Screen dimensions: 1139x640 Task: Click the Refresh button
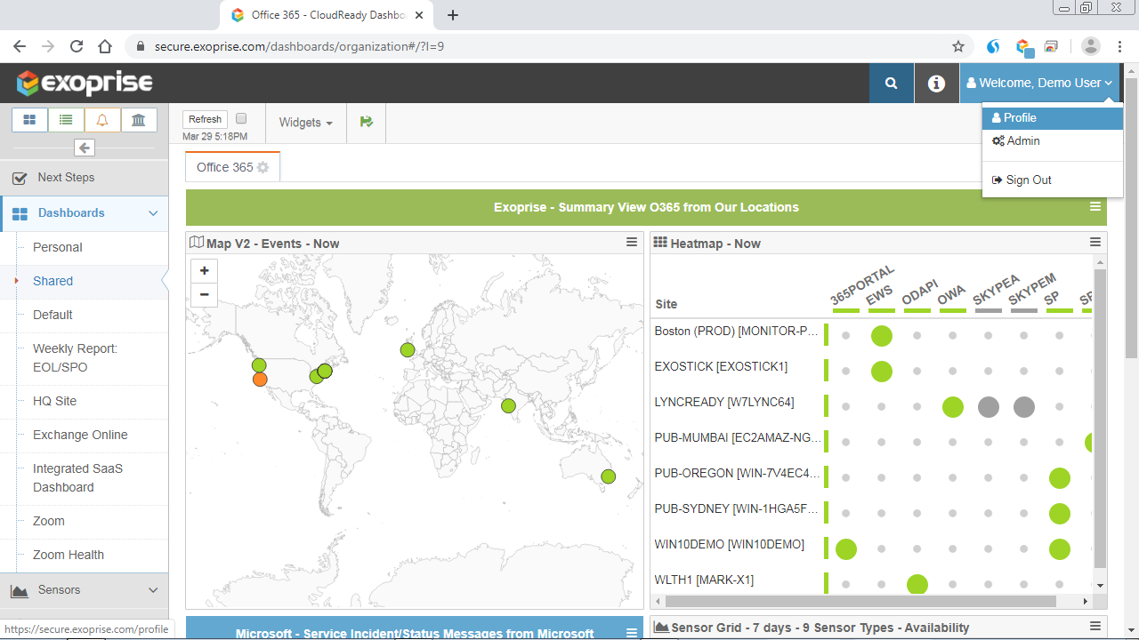[x=205, y=119]
